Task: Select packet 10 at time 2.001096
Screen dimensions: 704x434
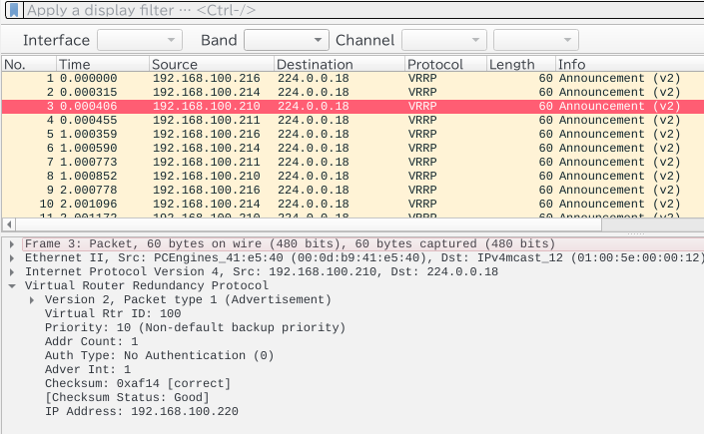Action: (x=352, y=204)
